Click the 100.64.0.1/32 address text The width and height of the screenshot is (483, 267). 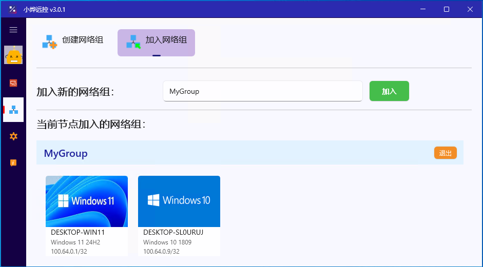pyautogui.click(x=69, y=252)
